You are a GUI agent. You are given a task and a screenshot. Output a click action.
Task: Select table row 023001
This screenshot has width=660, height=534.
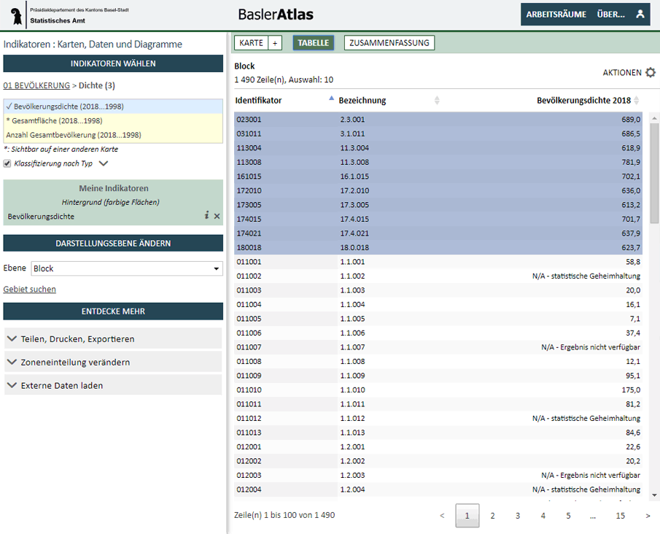438,119
